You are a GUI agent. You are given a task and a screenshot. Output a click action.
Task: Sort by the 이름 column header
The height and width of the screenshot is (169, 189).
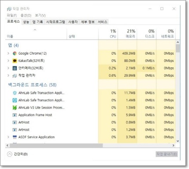pos(36,34)
